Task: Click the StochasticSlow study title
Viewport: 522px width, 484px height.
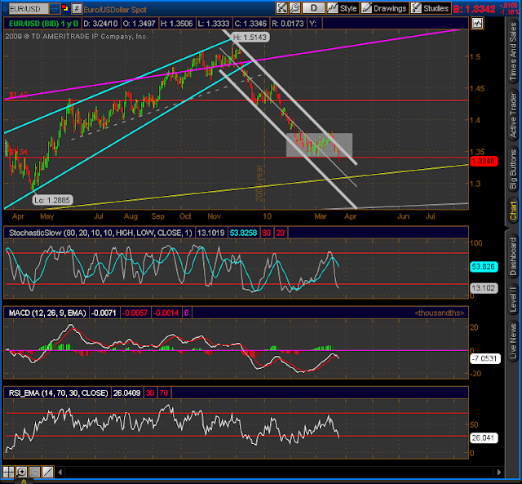Action: pos(100,233)
